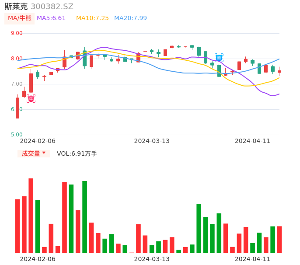Click the VOL:6.91万手 volume readout
This screenshot has height=265, width=300.
tap(77, 153)
